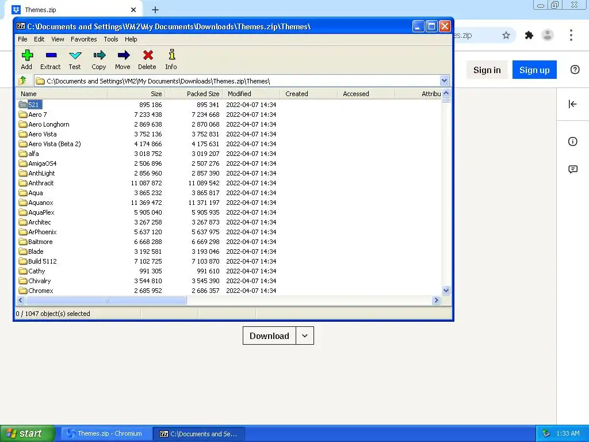Collapse the Dropbox sidebar arrow icon
The image size is (589, 442).
pyautogui.click(x=572, y=104)
